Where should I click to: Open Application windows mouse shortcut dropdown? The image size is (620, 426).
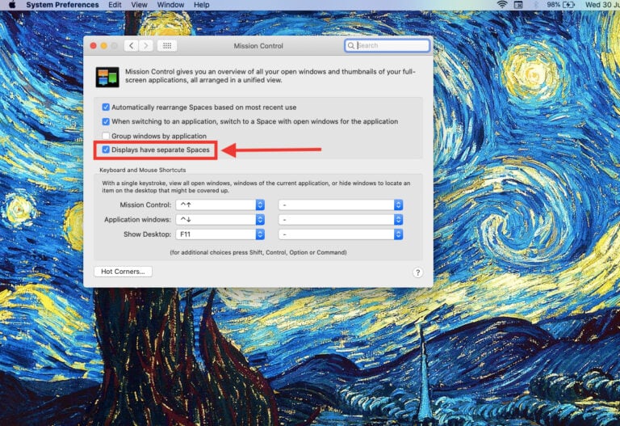point(341,219)
